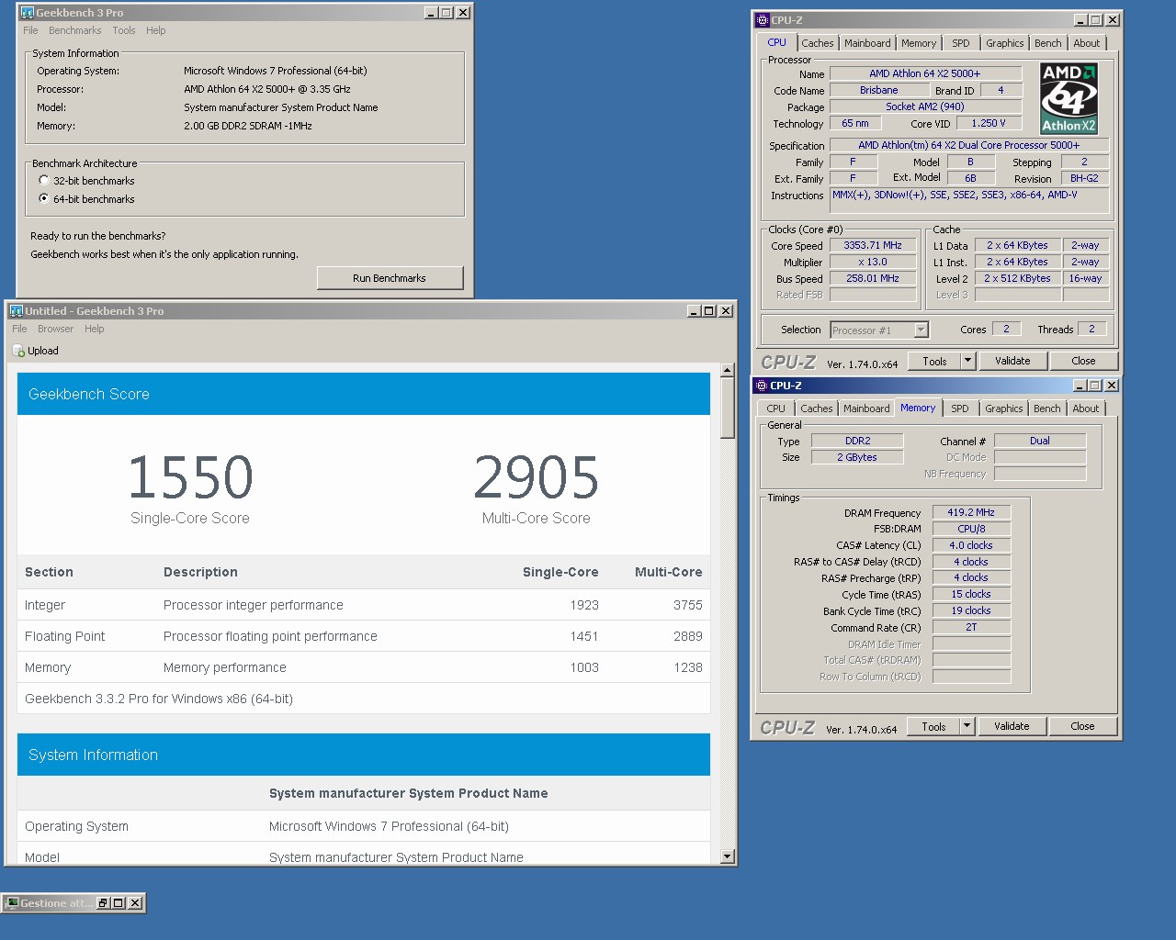This screenshot has width=1176, height=940.
Task: Switch to SPD tab in lower CPU-Z
Action: click(x=960, y=408)
